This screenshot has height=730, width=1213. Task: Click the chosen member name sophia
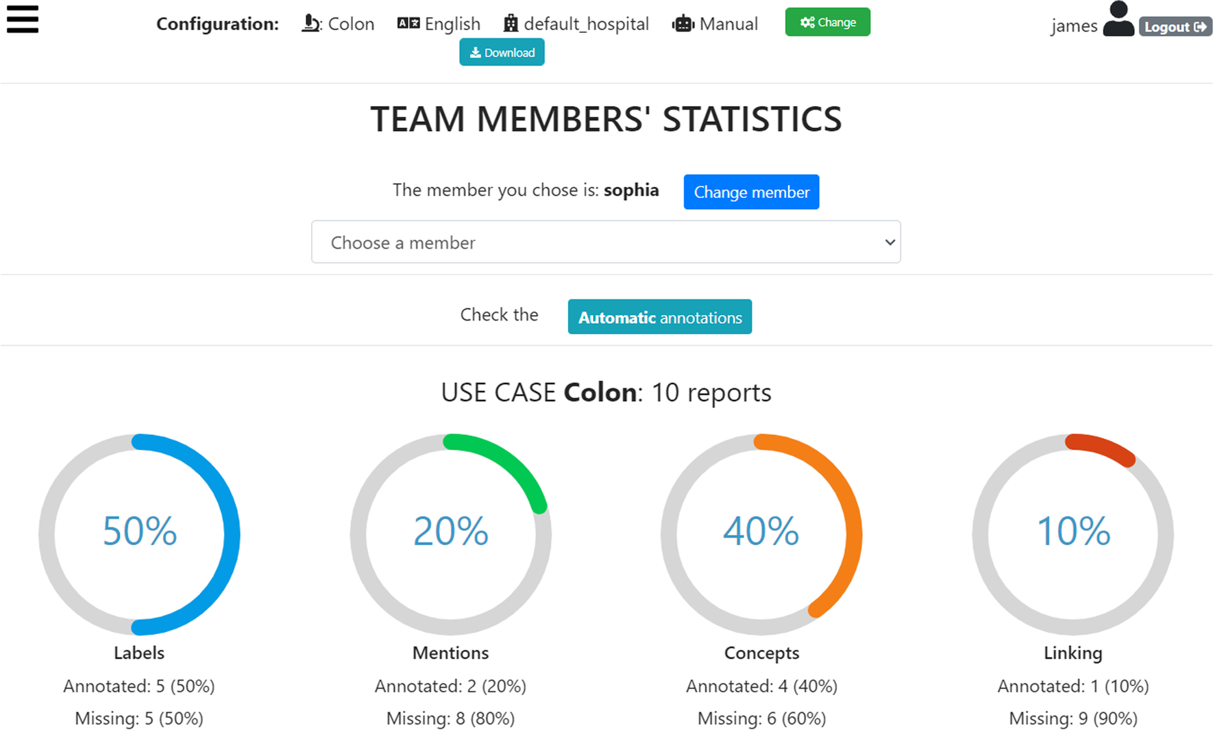(x=631, y=190)
